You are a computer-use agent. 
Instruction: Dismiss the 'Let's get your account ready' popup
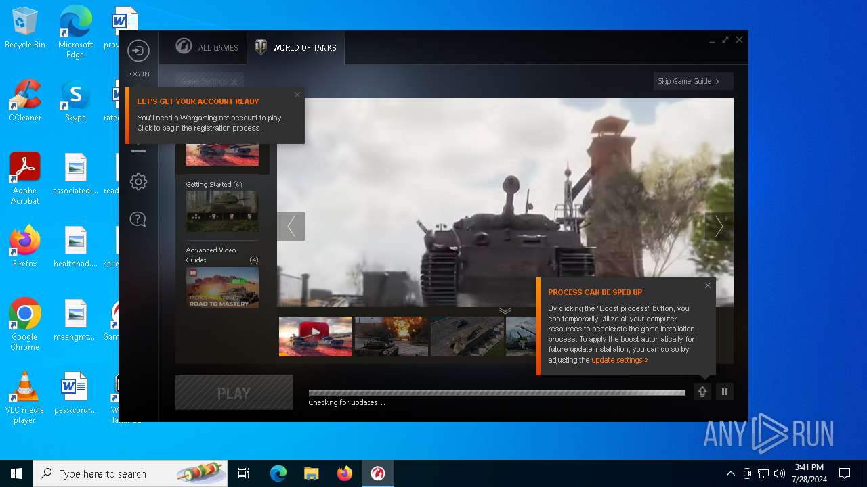coord(297,95)
